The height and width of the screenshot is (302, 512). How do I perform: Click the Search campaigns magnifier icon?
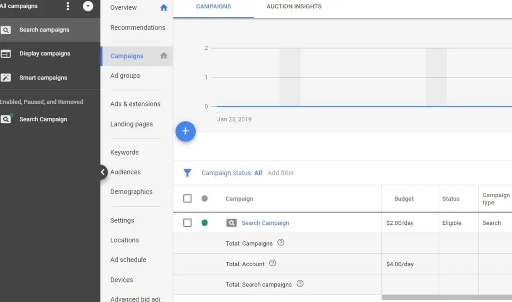pyautogui.click(x=5, y=30)
